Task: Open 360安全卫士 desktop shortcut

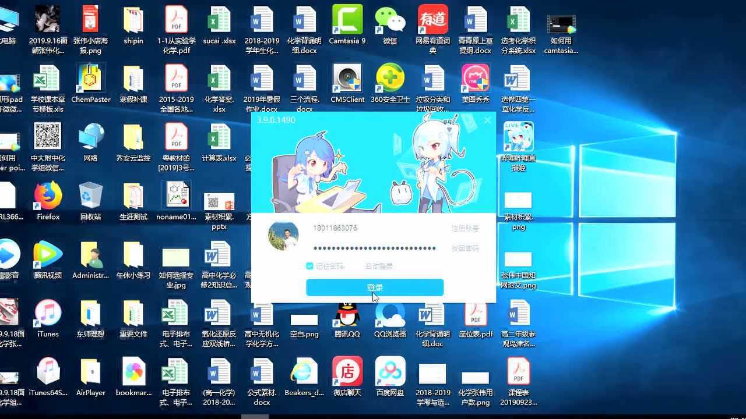Action: point(390,84)
